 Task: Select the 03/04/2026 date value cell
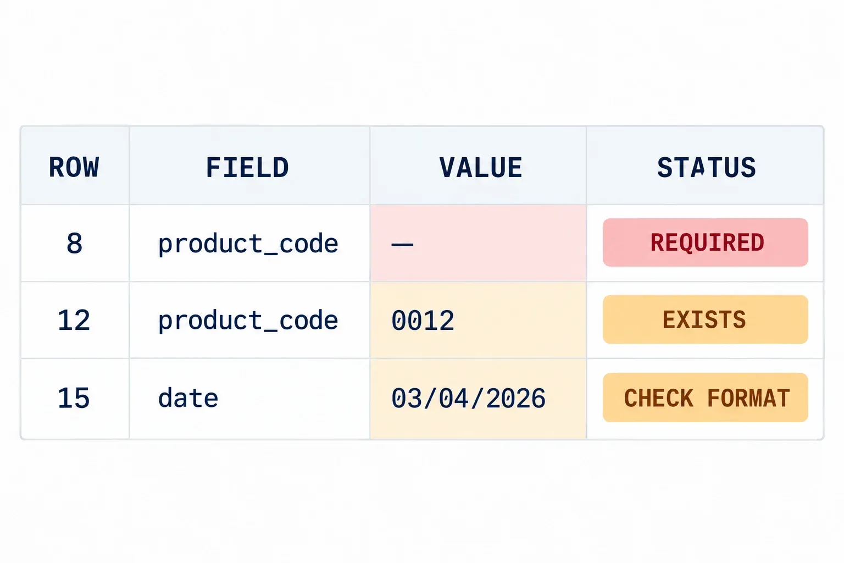478,399
